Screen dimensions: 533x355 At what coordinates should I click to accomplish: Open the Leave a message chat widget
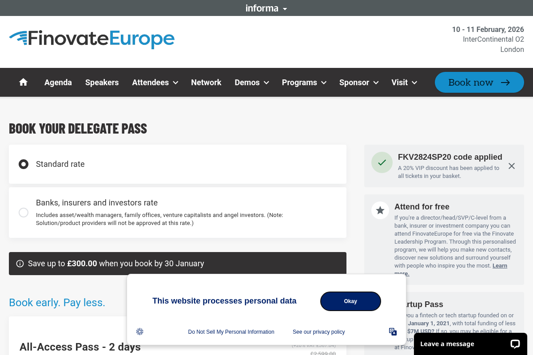click(x=470, y=344)
